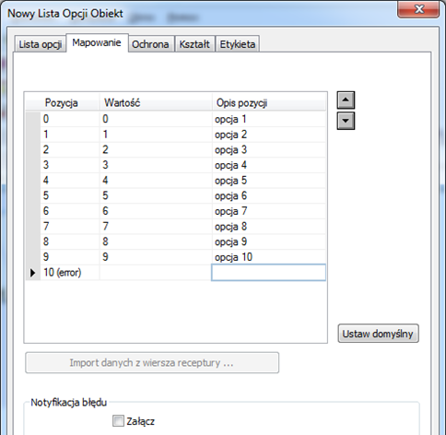Select the 'opcja 8' description cell
The image size is (446, 435).
(x=269, y=227)
